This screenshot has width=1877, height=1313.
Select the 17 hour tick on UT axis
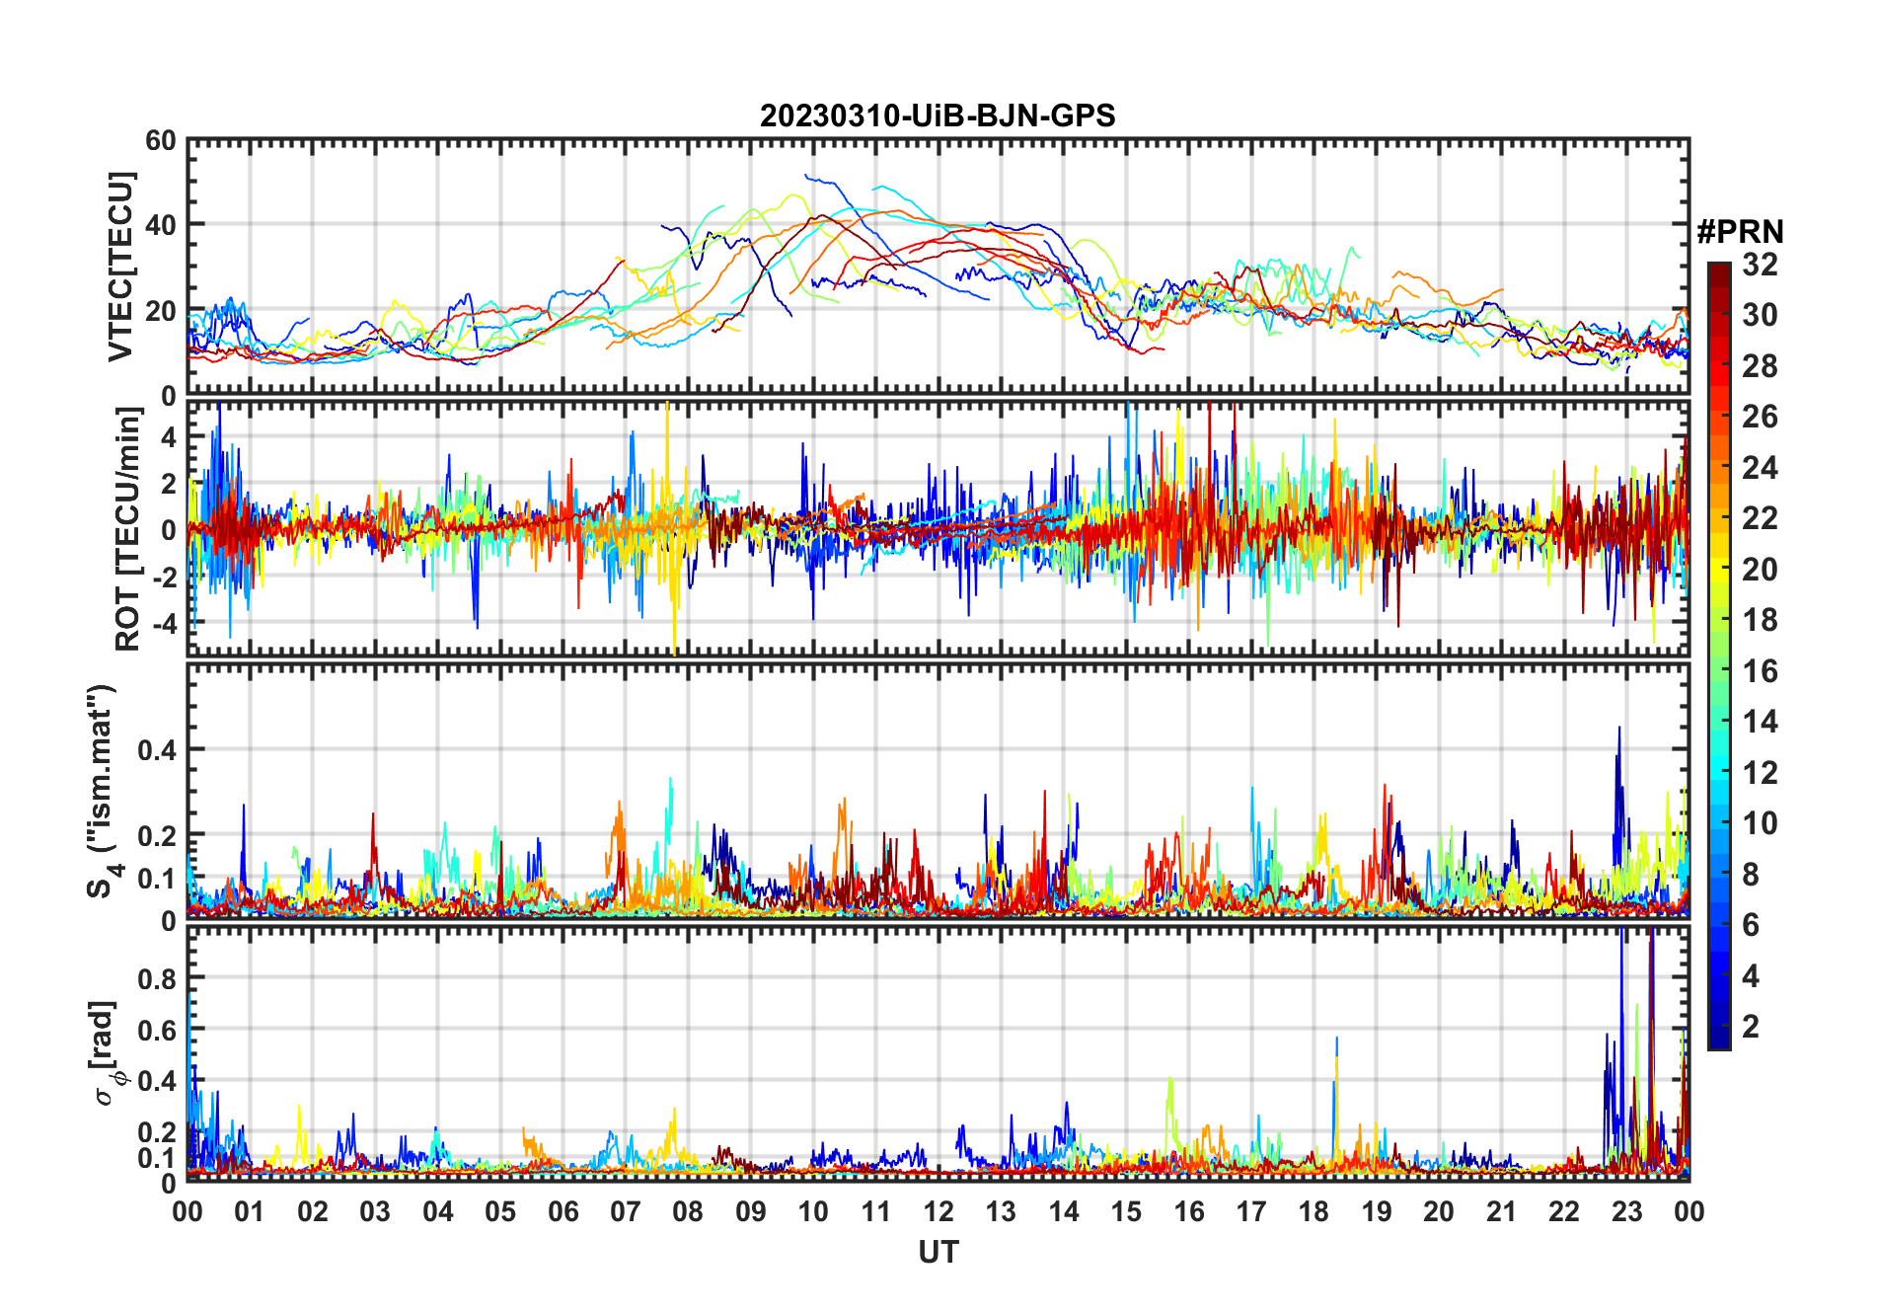tap(1251, 1212)
